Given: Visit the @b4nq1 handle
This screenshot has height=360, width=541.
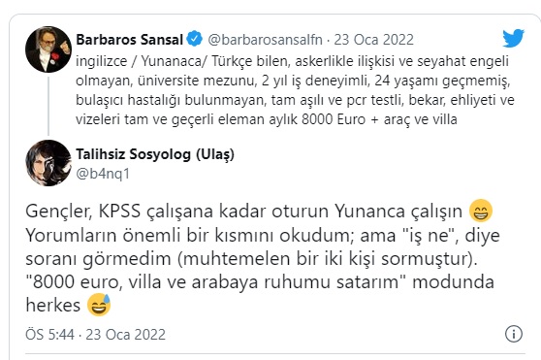Looking at the screenshot, I should tap(103, 174).
